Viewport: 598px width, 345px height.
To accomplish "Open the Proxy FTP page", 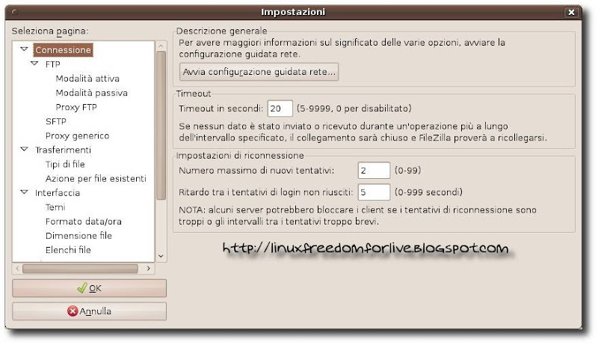I will pyautogui.click(x=76, y=107).
